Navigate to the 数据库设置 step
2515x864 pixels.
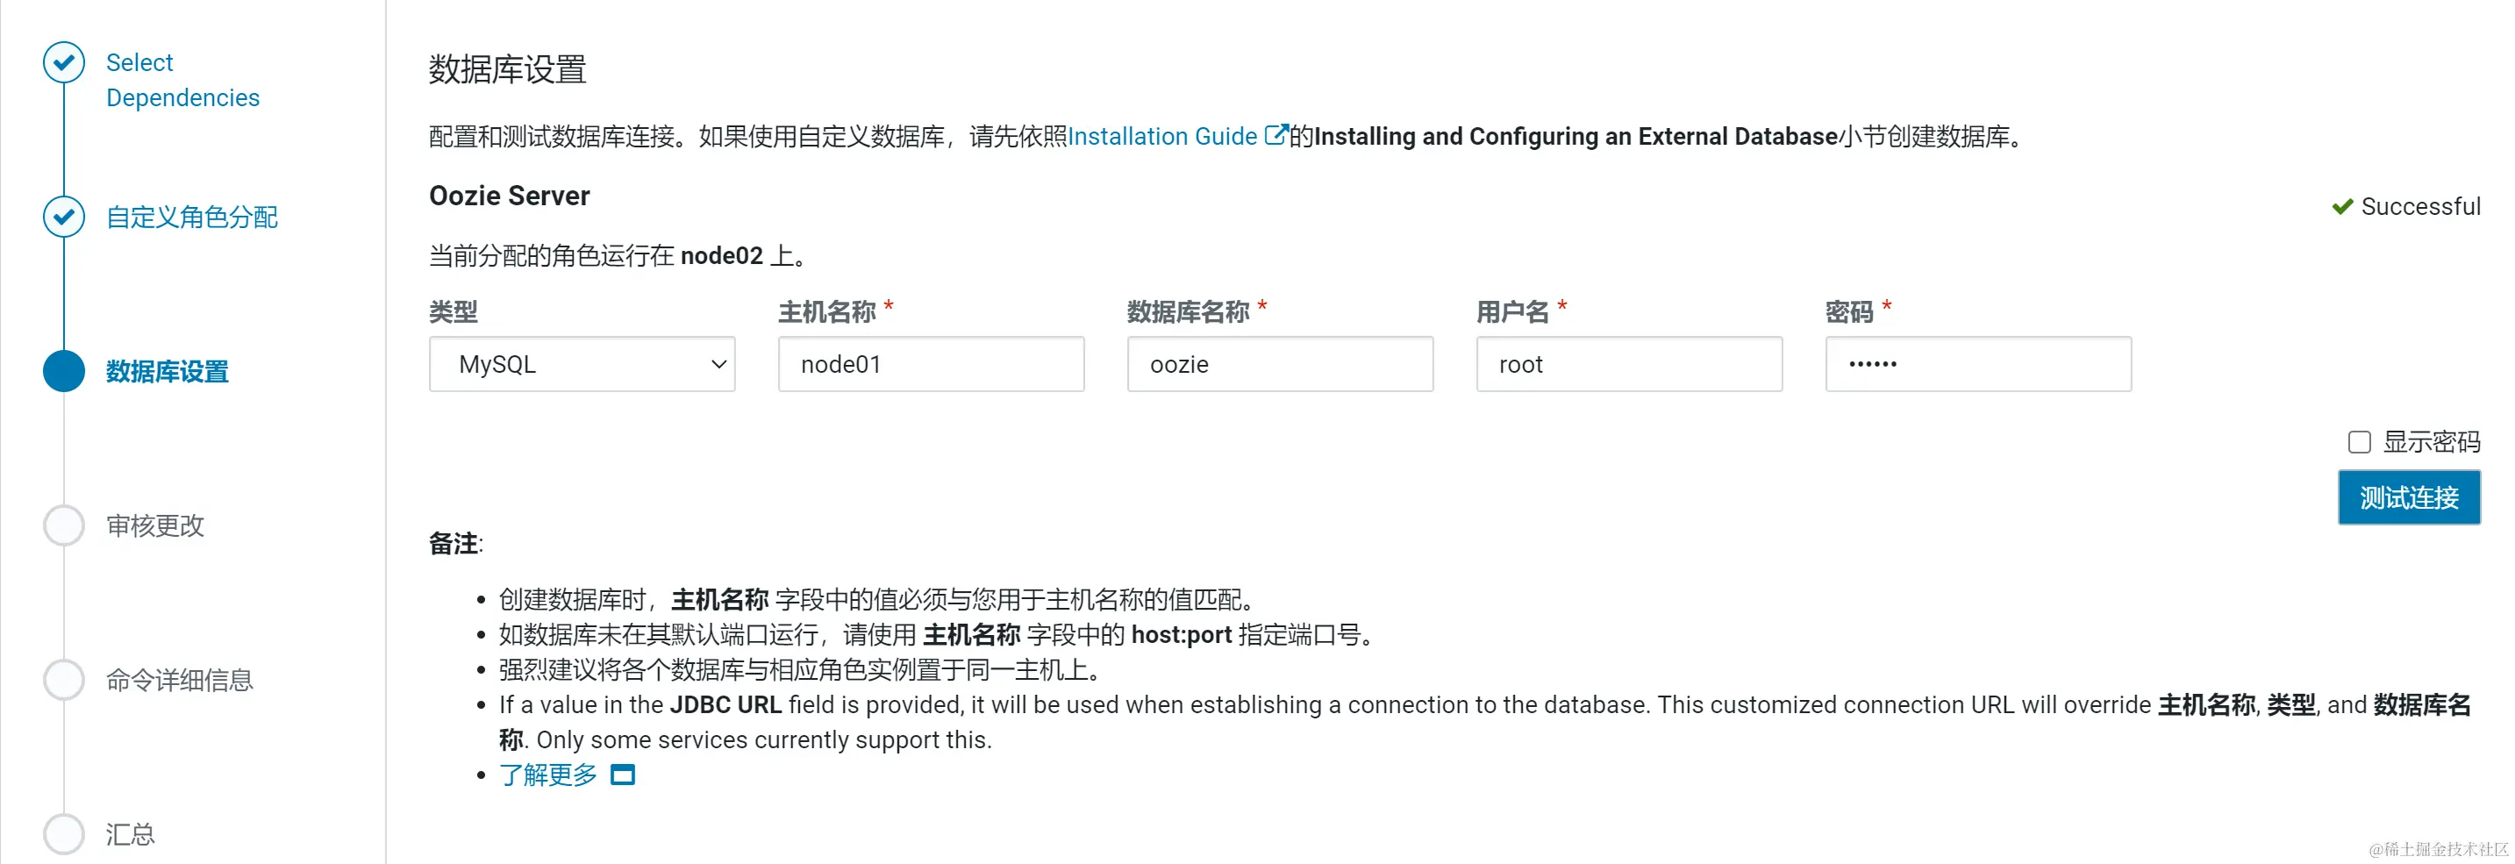point(167,372)
